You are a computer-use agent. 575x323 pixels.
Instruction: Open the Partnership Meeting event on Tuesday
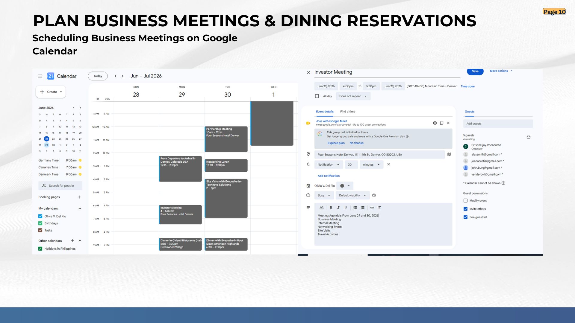(x=226, y=139)
